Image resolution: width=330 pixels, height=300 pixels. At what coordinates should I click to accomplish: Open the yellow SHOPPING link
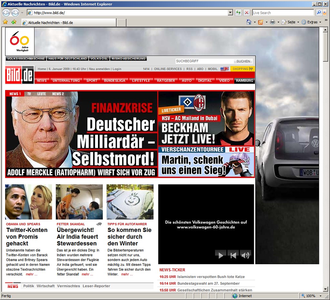pyautogui.click(x=242, y=69)
